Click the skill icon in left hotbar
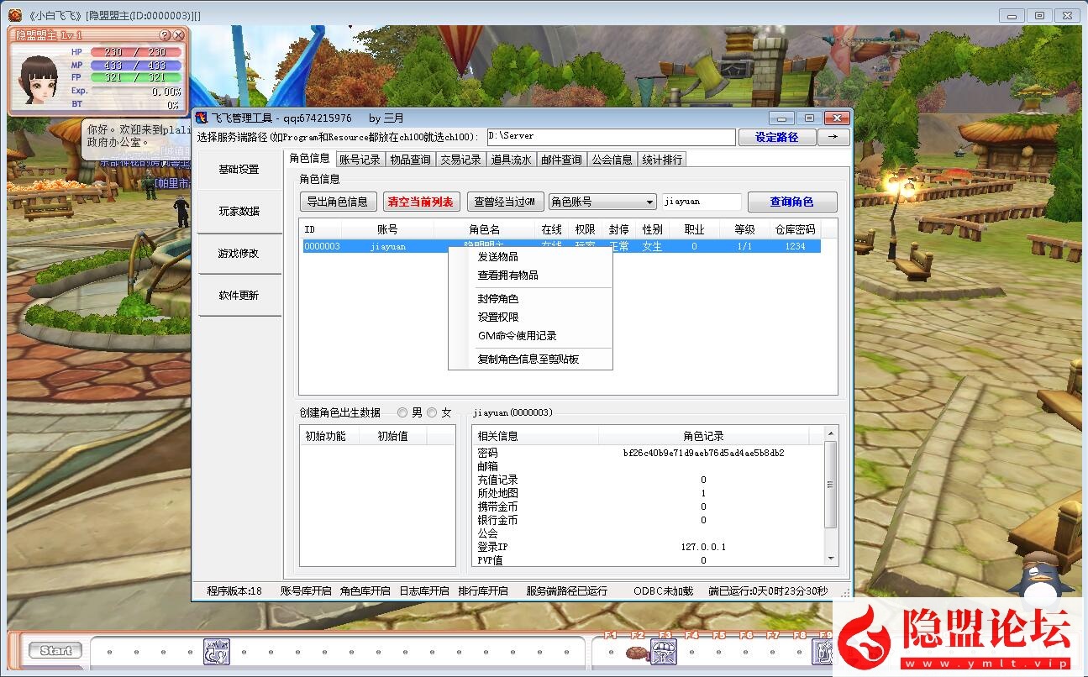Screen dimensions: 1088x677 tap(217, 651)
